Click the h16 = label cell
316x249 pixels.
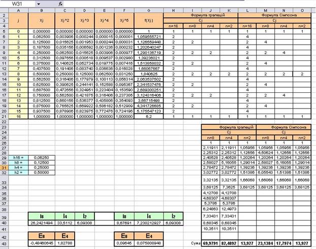[18, 158]
